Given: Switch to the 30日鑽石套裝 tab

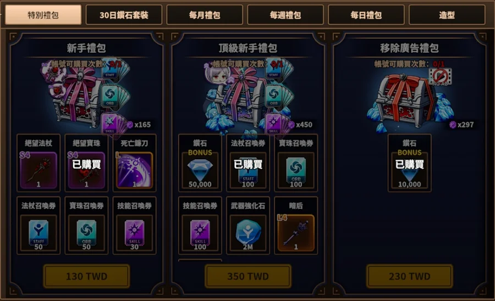Looking at the screenshot, I should tap(124, 15).
